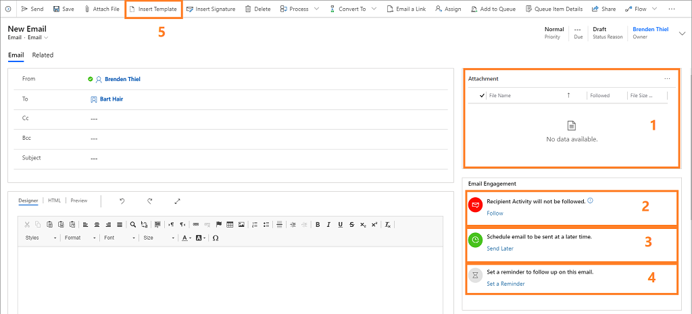Click Email a Link
The width and height of the screenshot is (692, 314).
(406, 9)
